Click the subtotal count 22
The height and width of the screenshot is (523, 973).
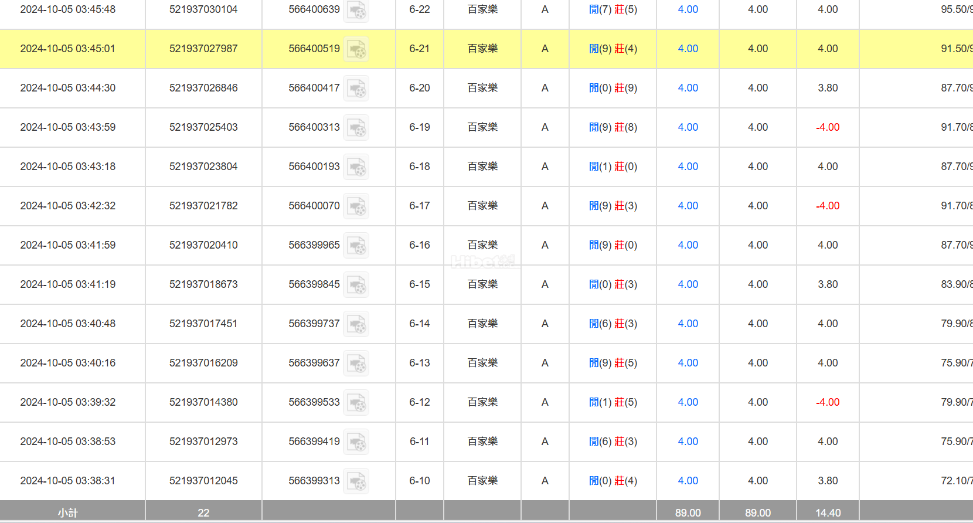[x=203, y=513]
